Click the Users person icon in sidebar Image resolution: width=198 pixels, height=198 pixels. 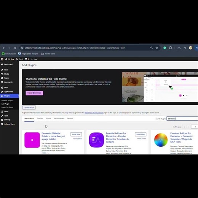pos(2,112)
